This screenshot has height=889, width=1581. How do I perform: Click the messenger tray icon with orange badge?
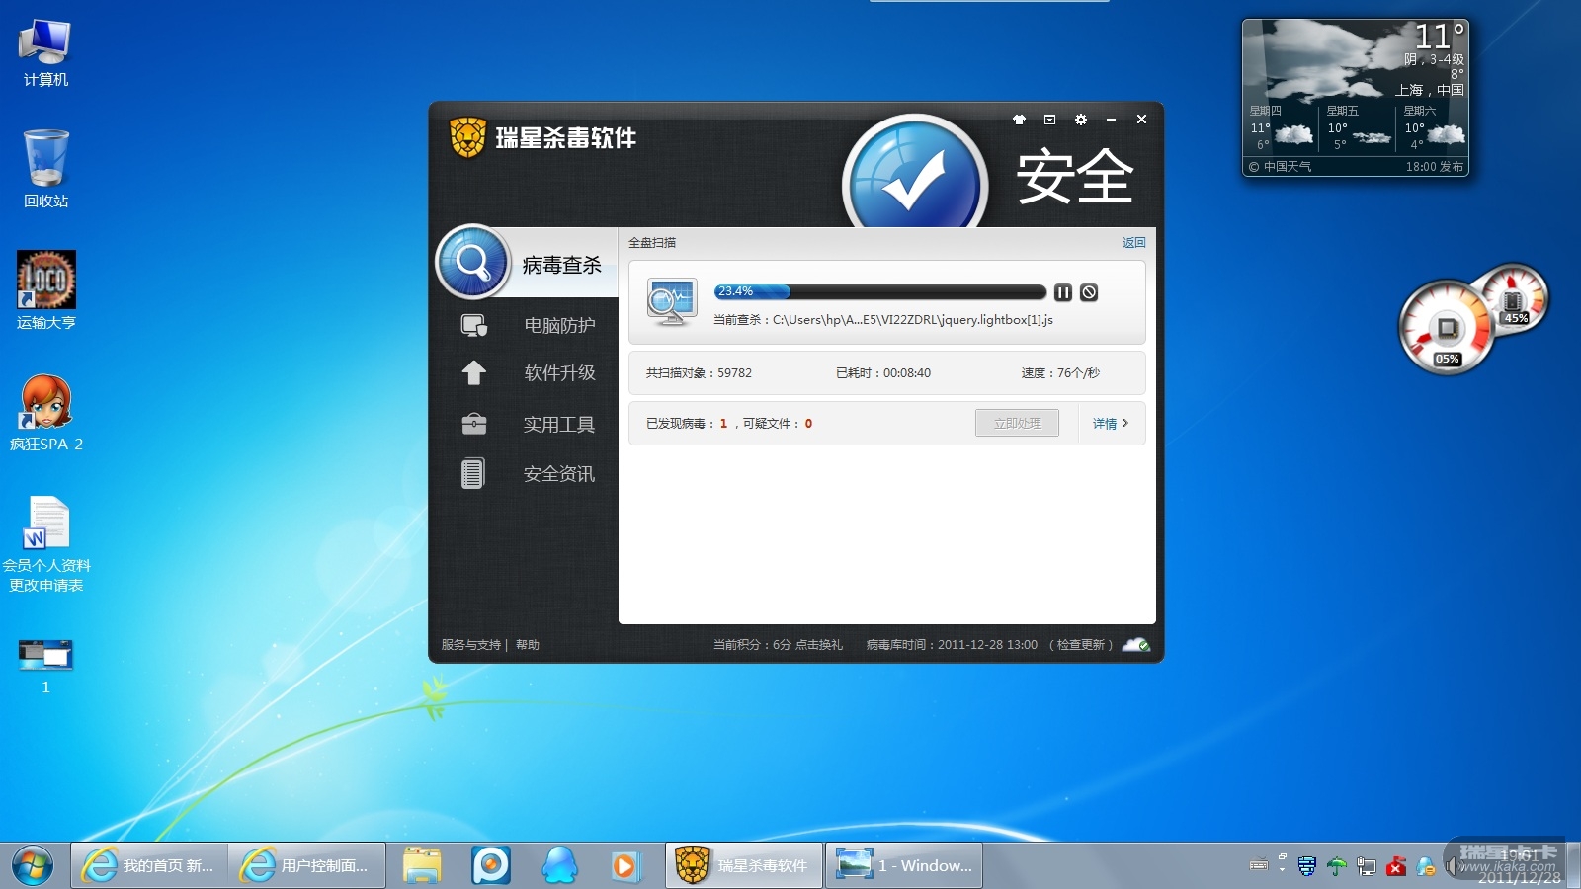1426,866
